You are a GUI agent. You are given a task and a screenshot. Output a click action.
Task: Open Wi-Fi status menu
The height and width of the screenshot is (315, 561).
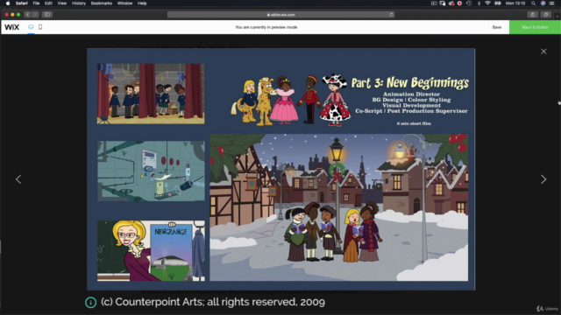tap(487, 3)
